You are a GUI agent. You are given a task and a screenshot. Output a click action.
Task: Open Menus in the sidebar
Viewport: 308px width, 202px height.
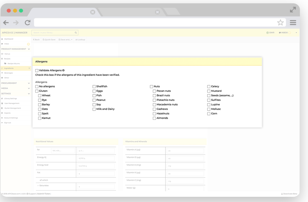tap(7, 54)
